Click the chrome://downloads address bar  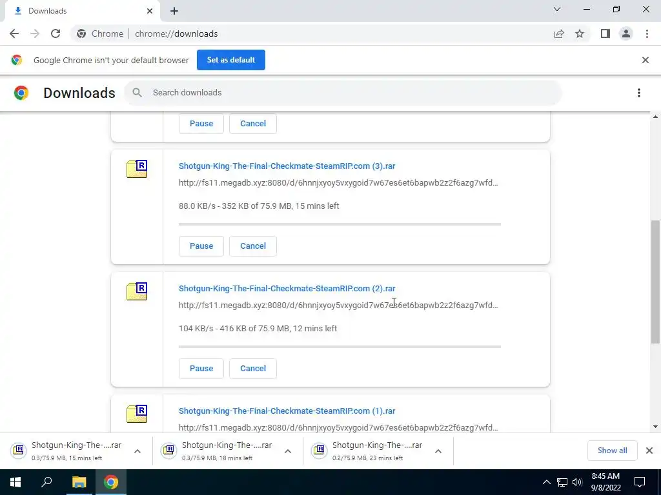pyautogui.click(x=176, y=34)
